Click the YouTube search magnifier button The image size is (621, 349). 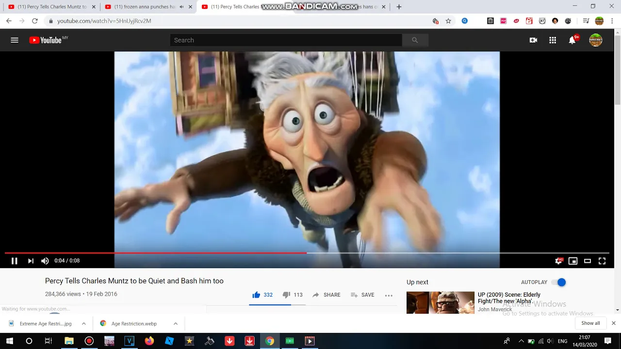[x=415, y=40]
